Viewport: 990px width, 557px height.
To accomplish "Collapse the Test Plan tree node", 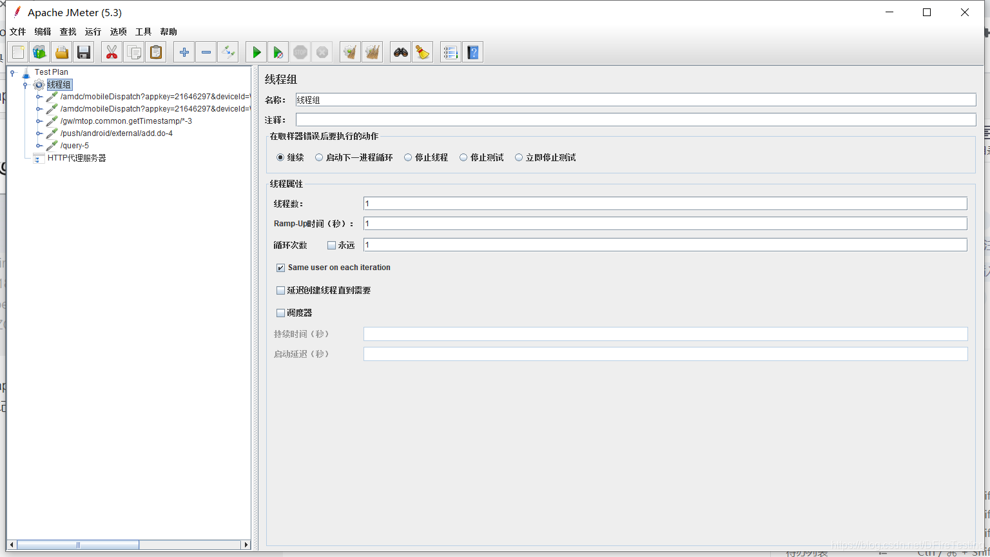I will click(x=12, y=73).
